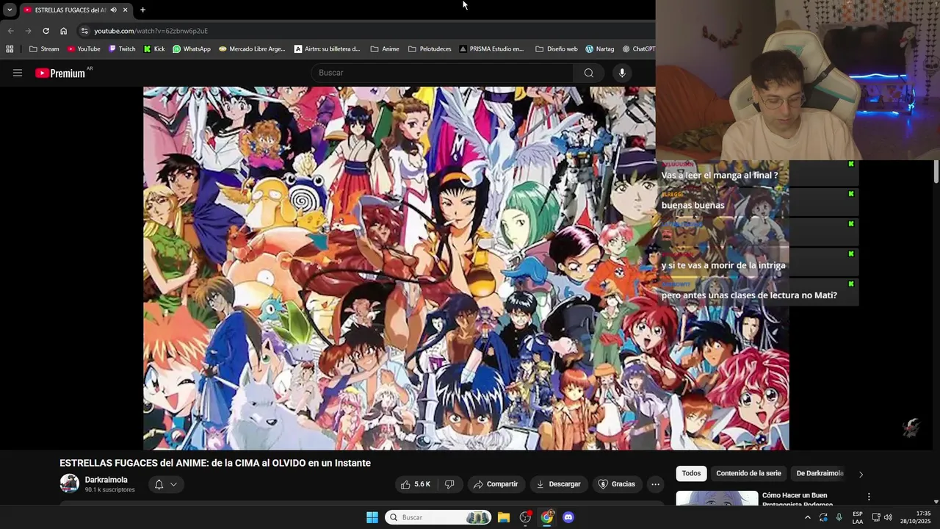Expand the Diseño web bookmarks folder

[556, 49]
